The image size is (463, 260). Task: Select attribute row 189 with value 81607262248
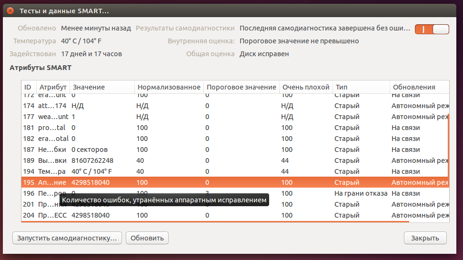point(191,160)
